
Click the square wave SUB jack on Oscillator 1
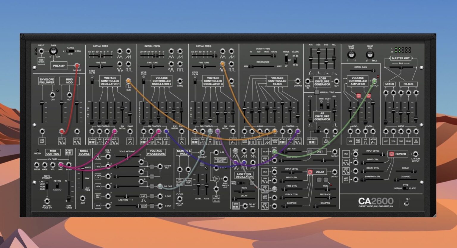pyautogui.click(x=129, y=80)
